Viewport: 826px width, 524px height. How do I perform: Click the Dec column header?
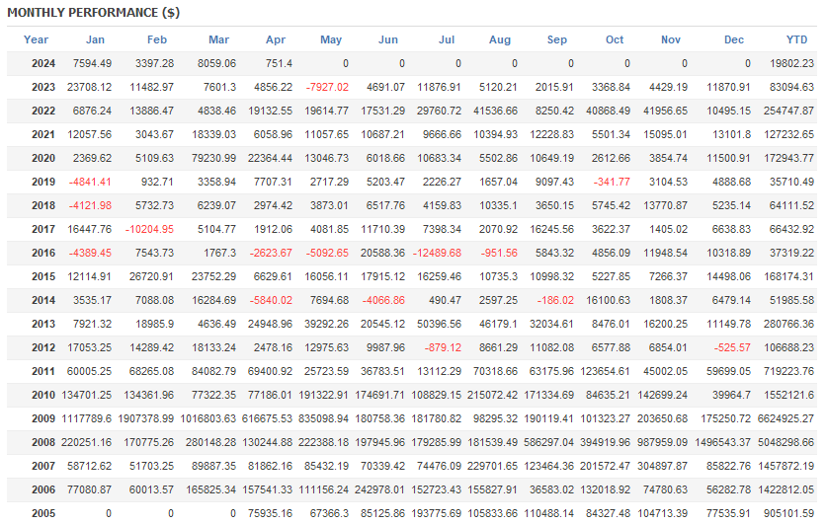[734, 39]
